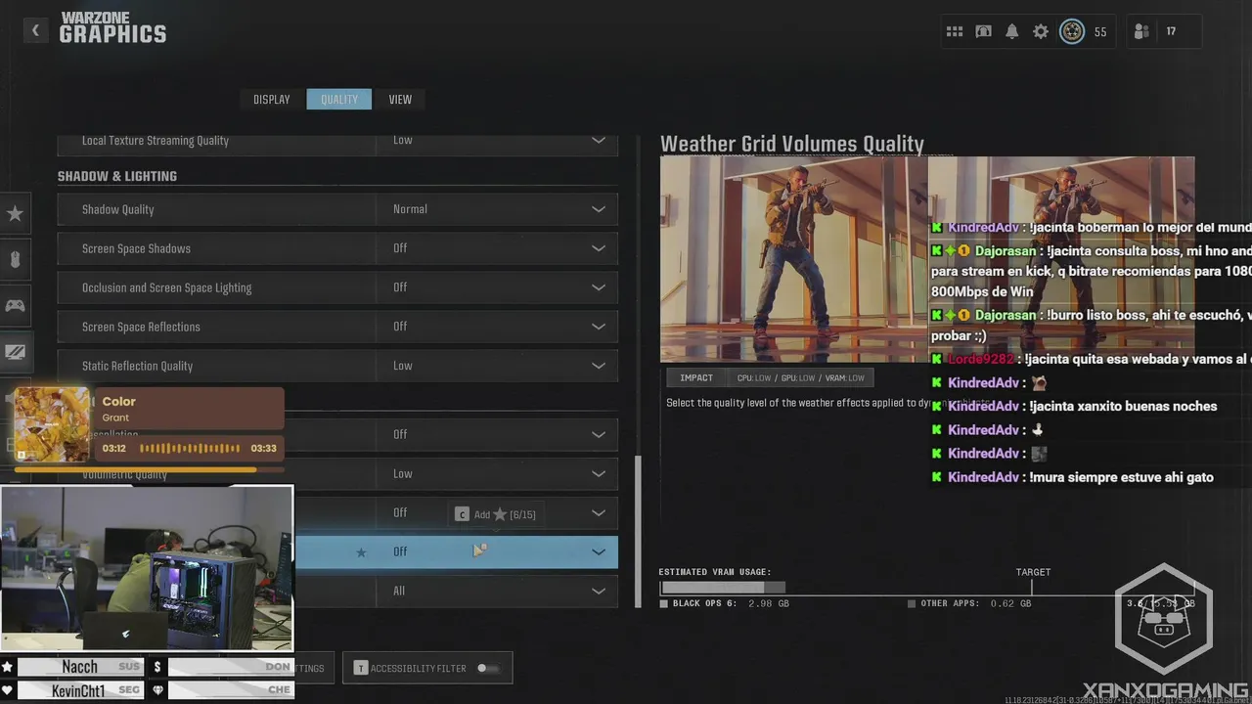1252x704 pixels.
Task: Click the webcam overlay thumbnail
Action: click(147, 568)
